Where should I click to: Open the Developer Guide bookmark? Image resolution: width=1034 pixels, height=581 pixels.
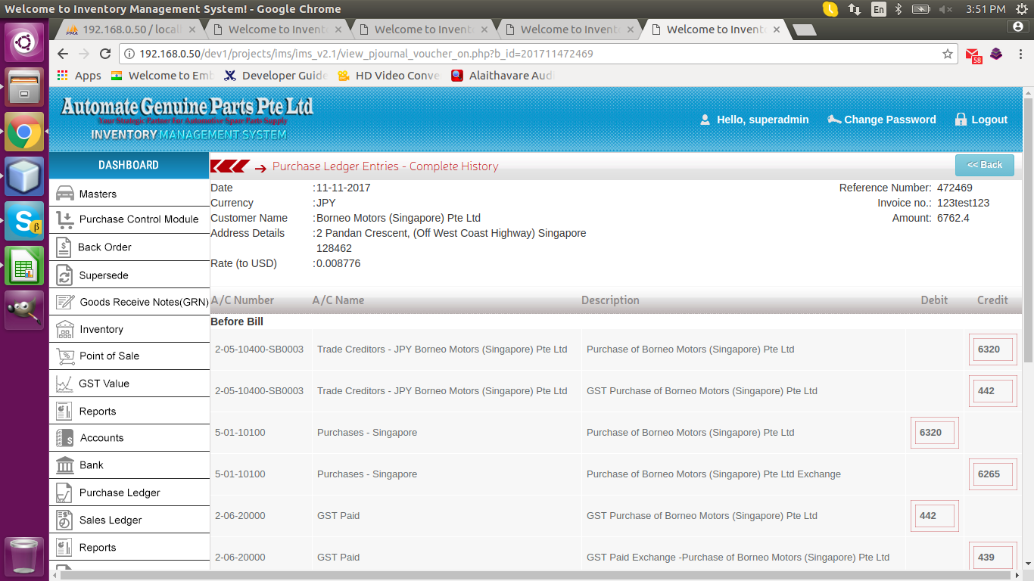[276, 76]
